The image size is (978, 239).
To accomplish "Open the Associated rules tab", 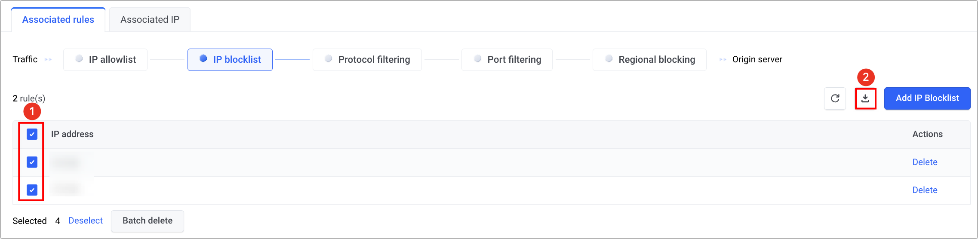I will coord(58,20).
